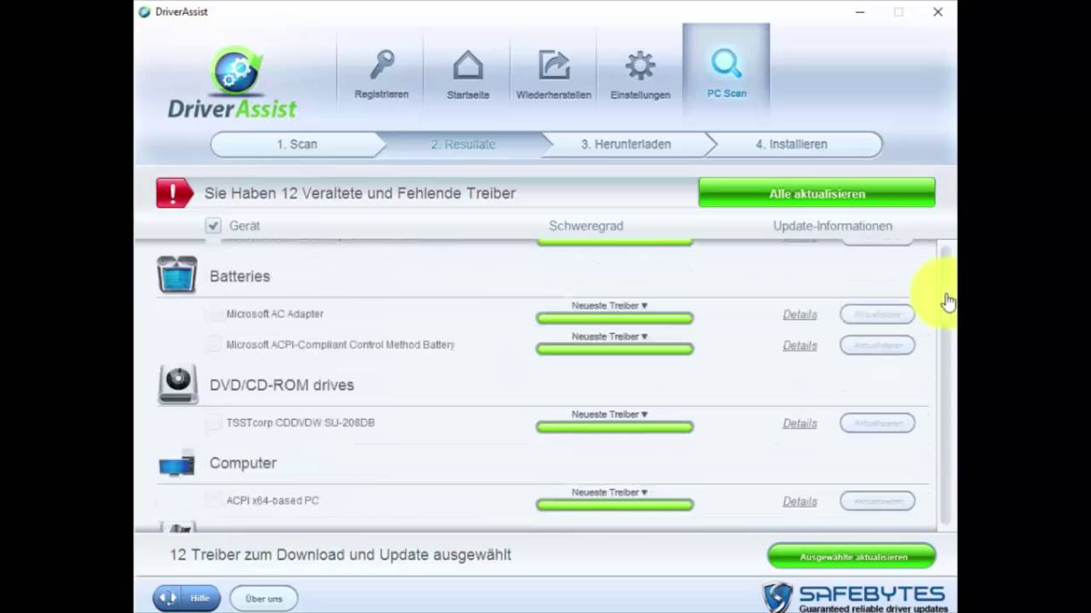Screen dimensions: 1091x613
Task: Check the Microsoft ACPI-Compliant Battery checkbox
Action: pos(213,345)
